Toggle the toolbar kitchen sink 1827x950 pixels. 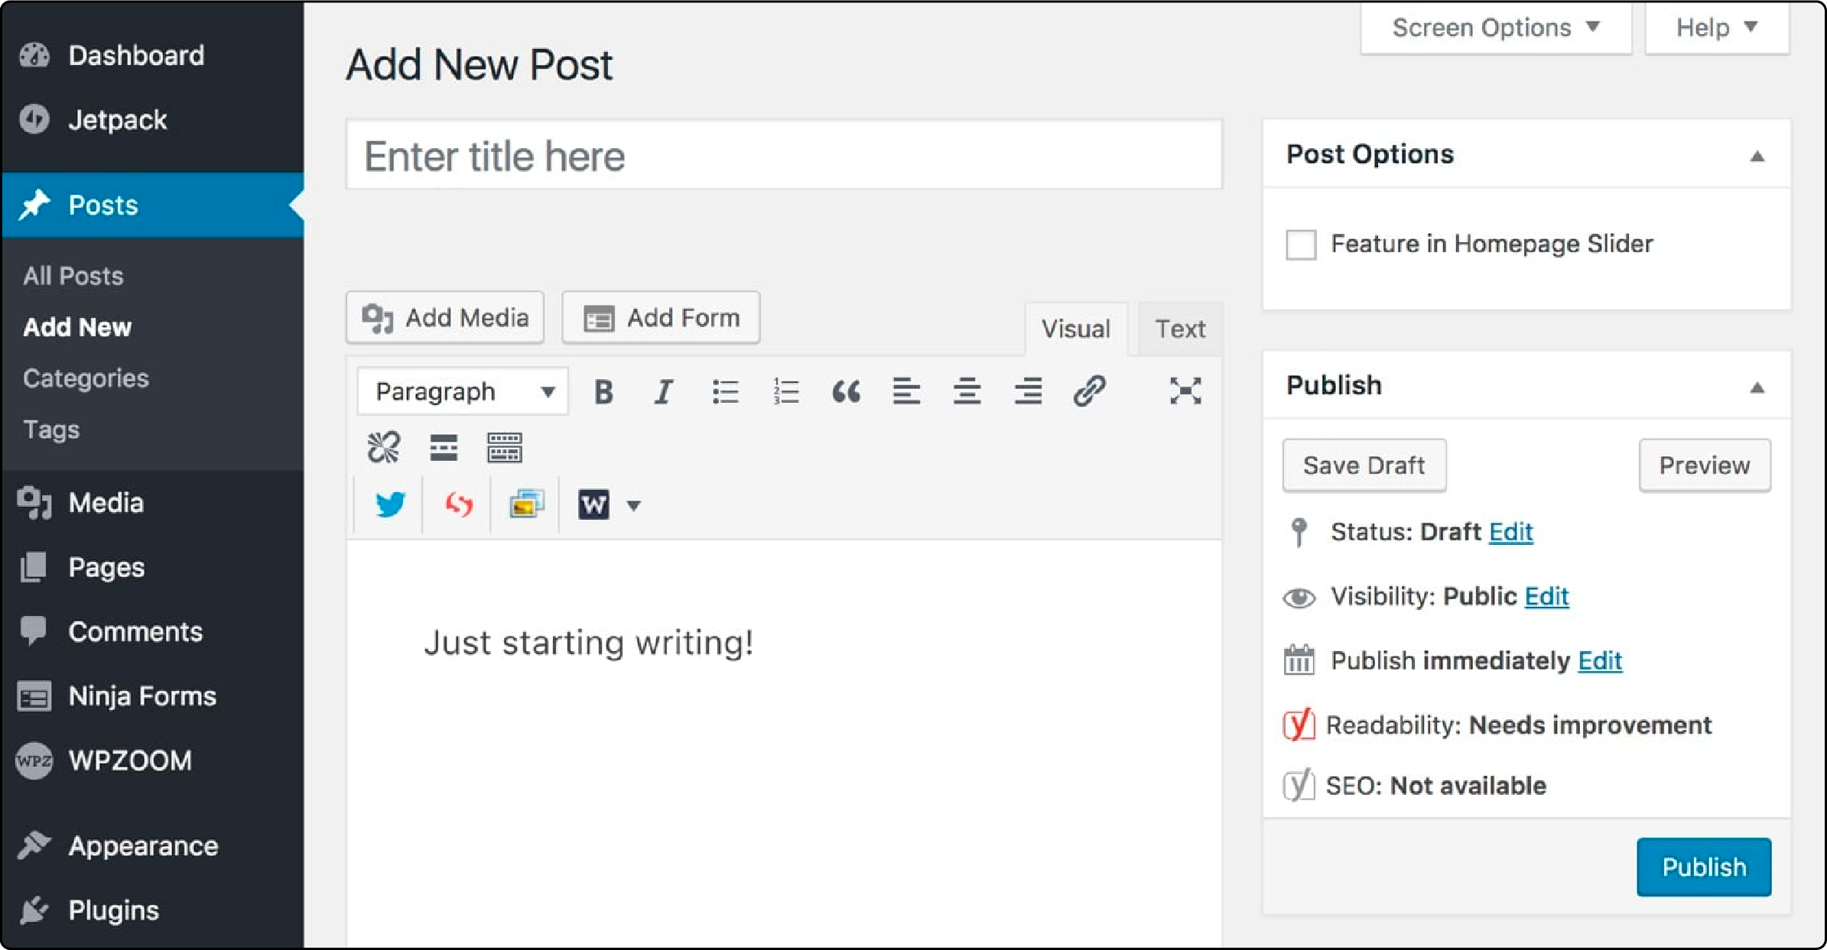pyautogui.click(x=505, y=448)
